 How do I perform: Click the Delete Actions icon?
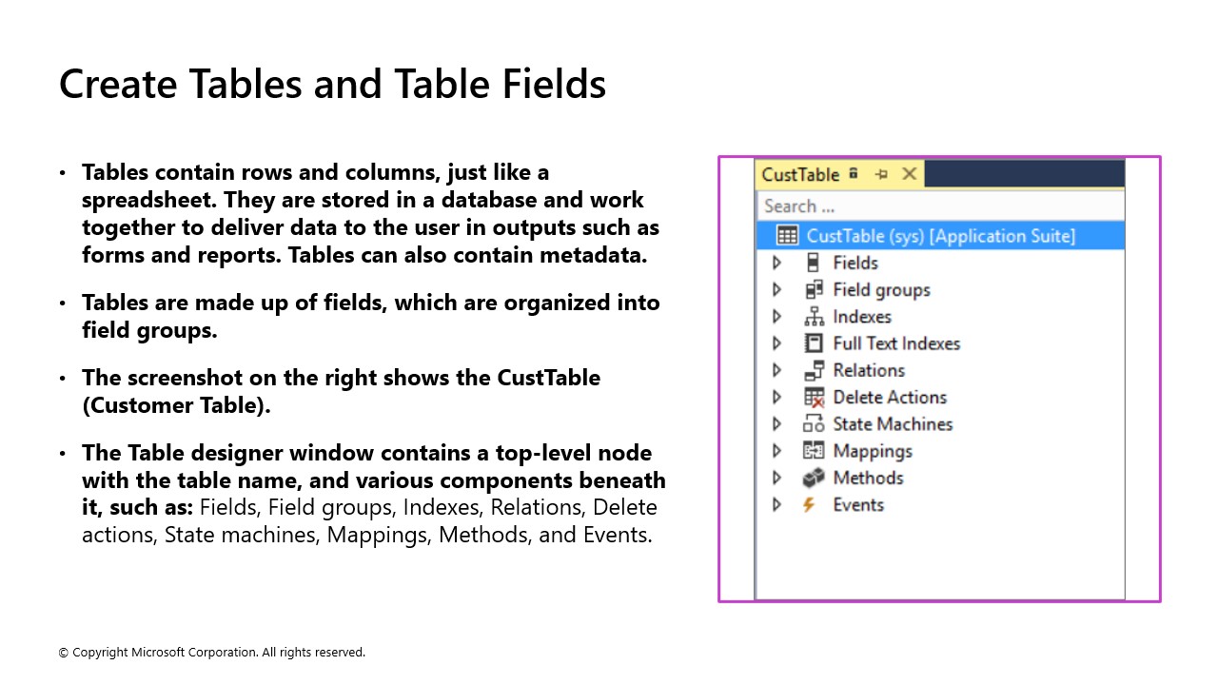tap(814, 397)
